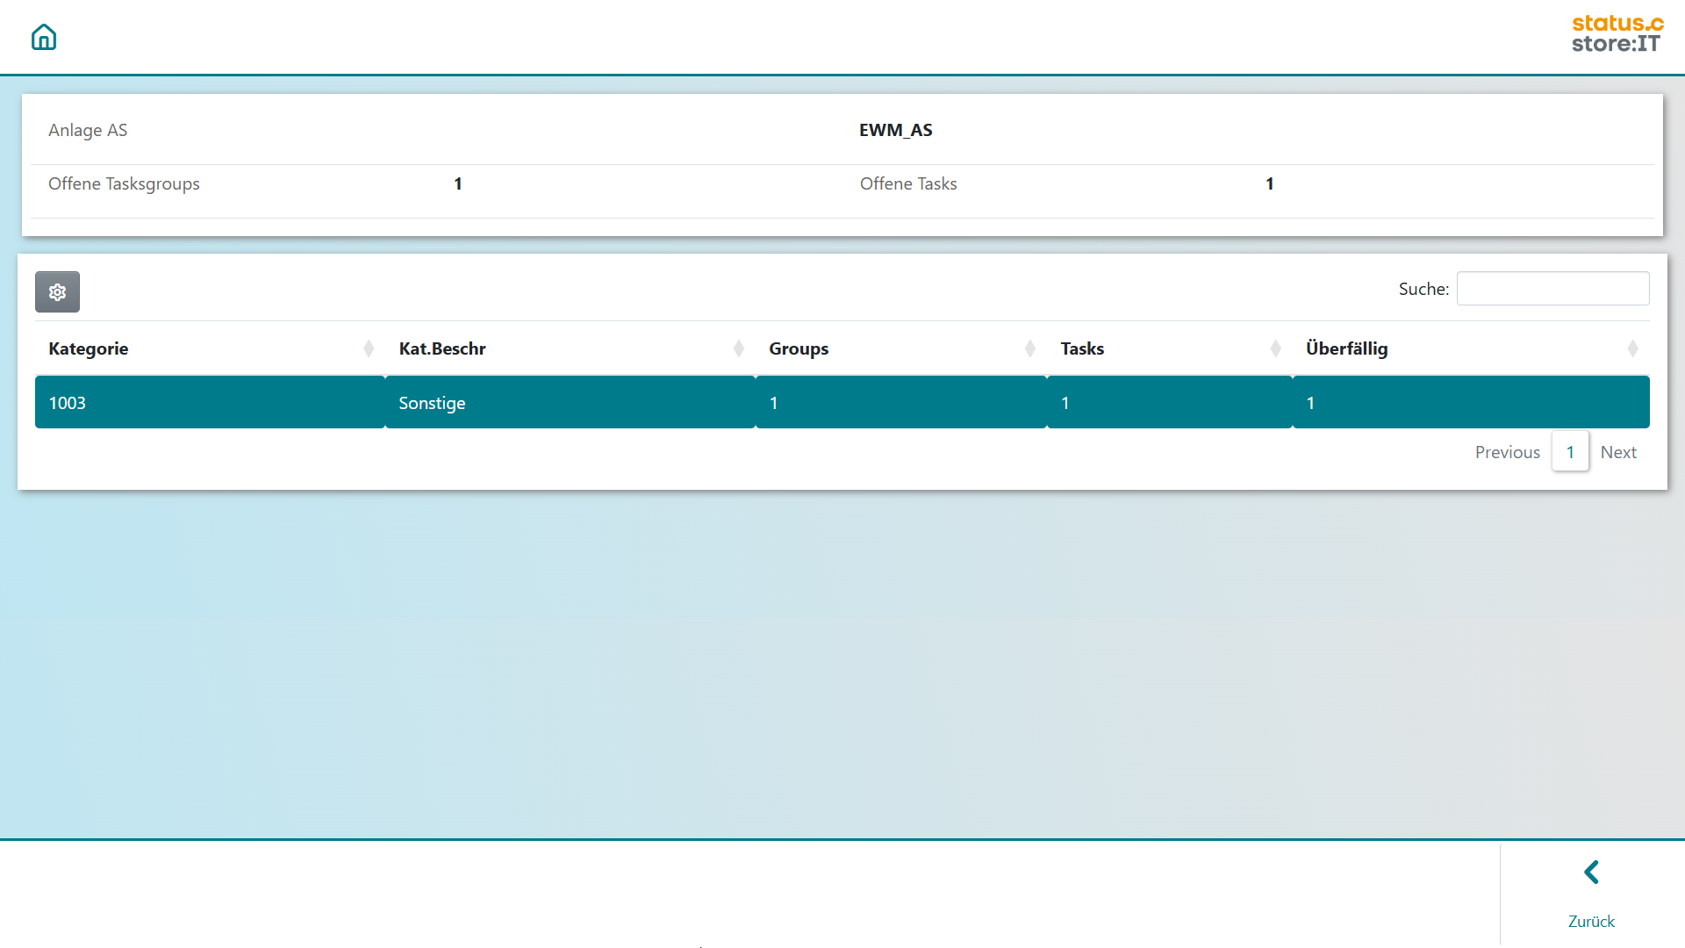Sort by Überfällig column arrows
Image resolution: width=1685 pixels, height=948 pixels.
(1633, 348)
